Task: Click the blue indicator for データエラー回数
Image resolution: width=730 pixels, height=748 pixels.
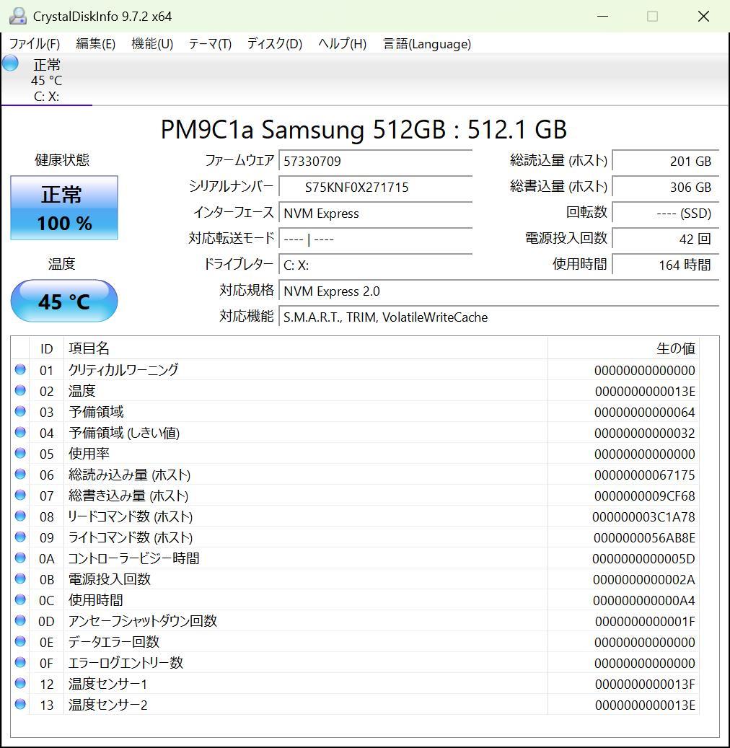Action: point(20,642)
